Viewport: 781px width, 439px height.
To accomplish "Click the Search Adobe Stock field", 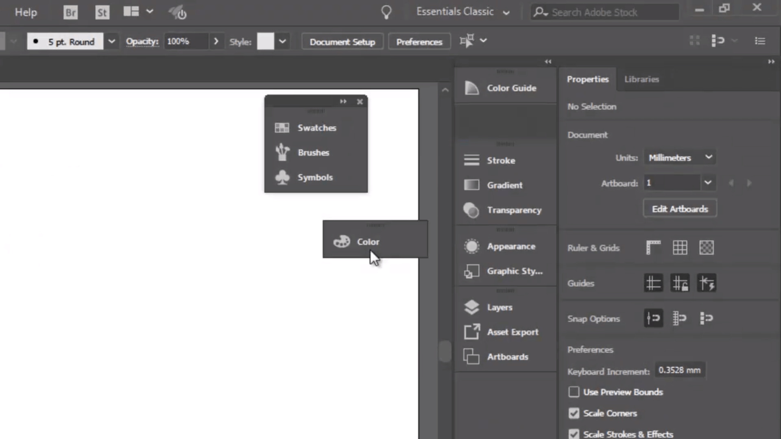I will click(605, 12).
